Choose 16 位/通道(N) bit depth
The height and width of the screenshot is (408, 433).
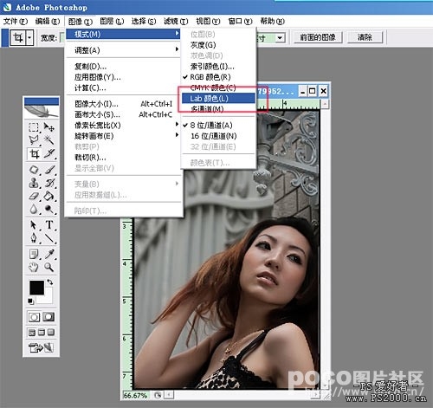(x=218, y=136)
